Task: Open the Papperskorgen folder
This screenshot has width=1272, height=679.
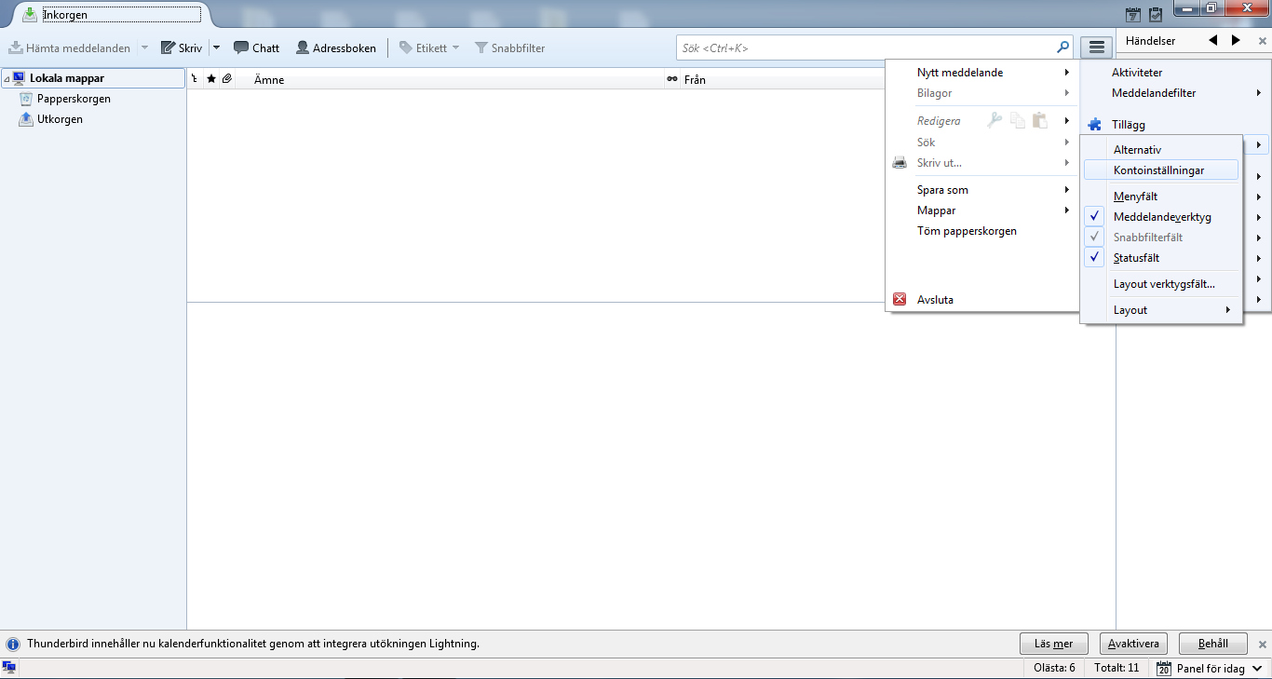Action: pyautogui.click(x=74, y=99)
